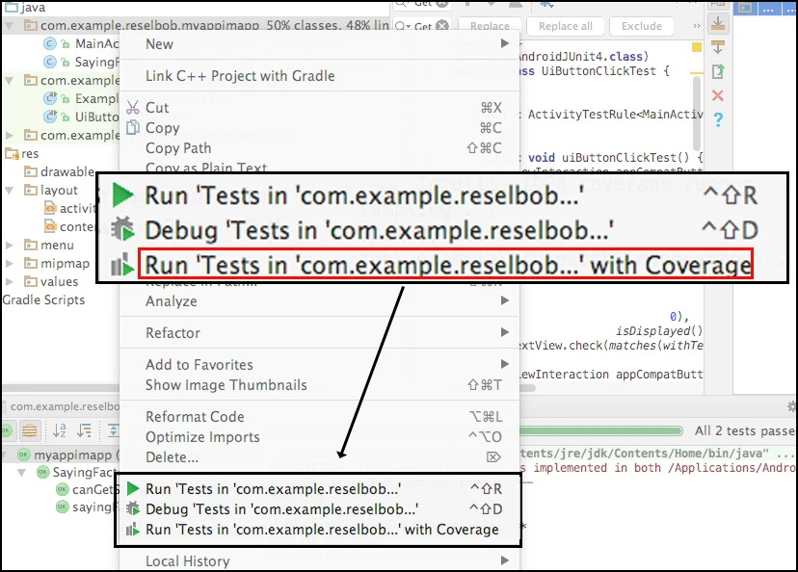Select Gradle Scripts node
Image resolution: width=798 pixels, height=572 pixels.
click(43, 300)
